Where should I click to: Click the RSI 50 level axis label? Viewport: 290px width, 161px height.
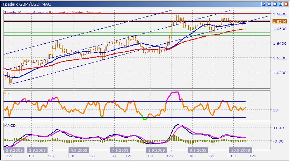[x=275, y=110]
